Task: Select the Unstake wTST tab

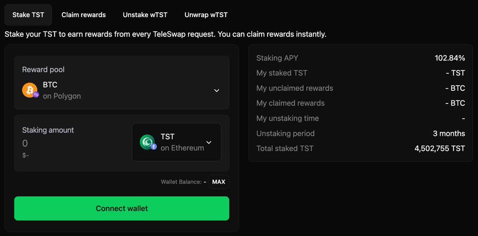Action: click(x=145, y=15)
